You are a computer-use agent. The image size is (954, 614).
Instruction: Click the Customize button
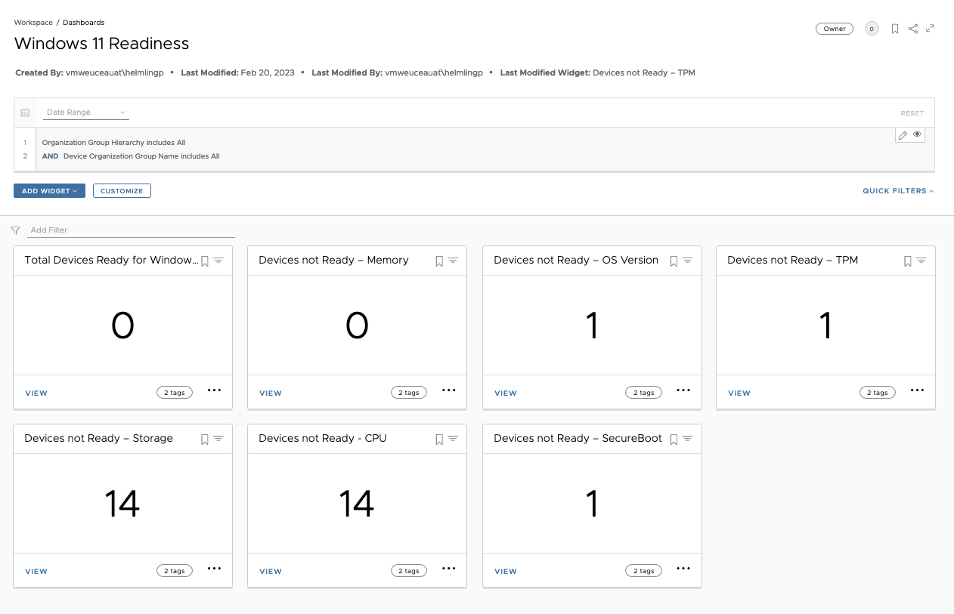[x=122, y=191]
